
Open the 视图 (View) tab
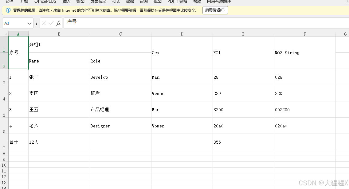158,2
